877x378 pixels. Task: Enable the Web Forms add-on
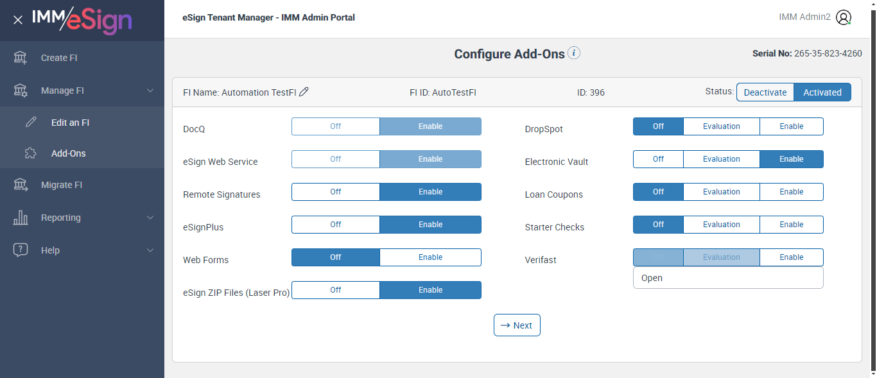click(430, 257)
